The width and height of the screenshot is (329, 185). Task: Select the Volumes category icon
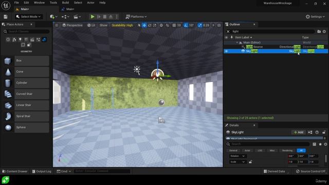pyautogui.click(x=23, y=45)
